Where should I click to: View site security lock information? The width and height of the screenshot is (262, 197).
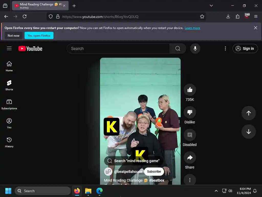click(x=58, y=16)
